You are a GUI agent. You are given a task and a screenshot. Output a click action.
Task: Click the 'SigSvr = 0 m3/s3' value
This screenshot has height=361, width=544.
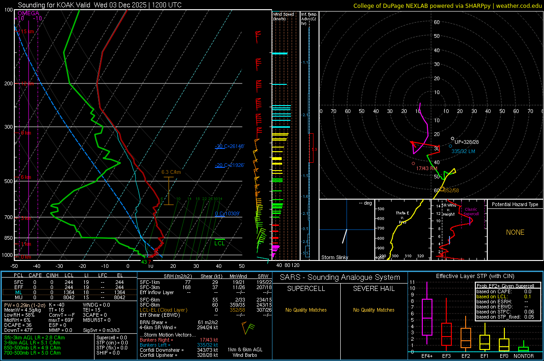(x=101, y=330)
